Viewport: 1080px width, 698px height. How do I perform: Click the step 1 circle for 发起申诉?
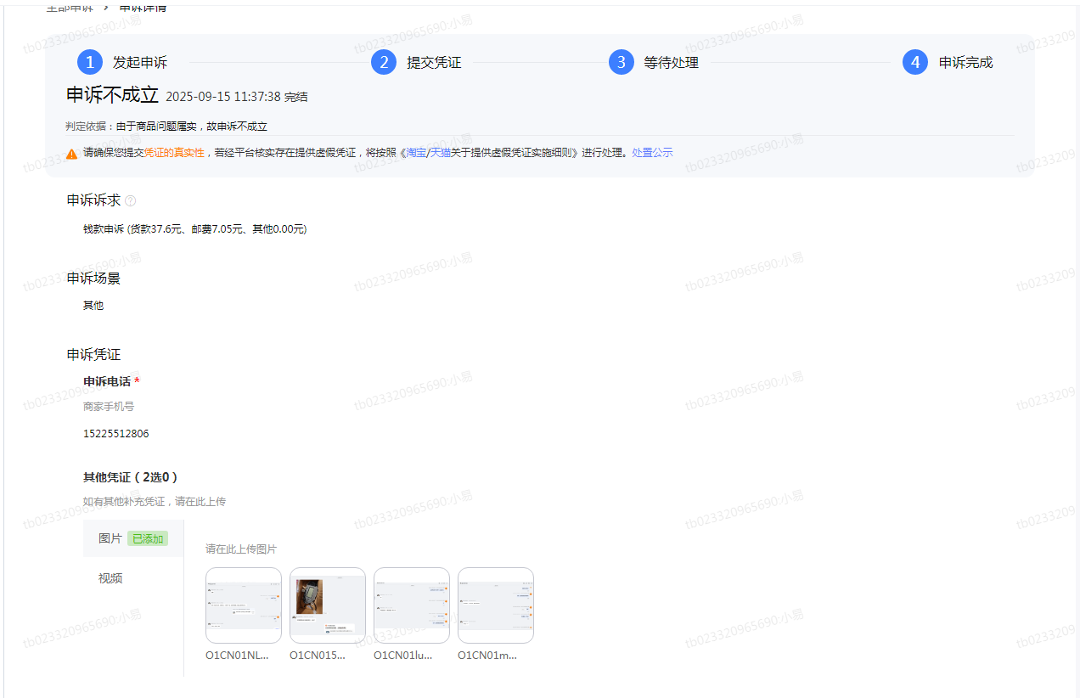point(89,62)
